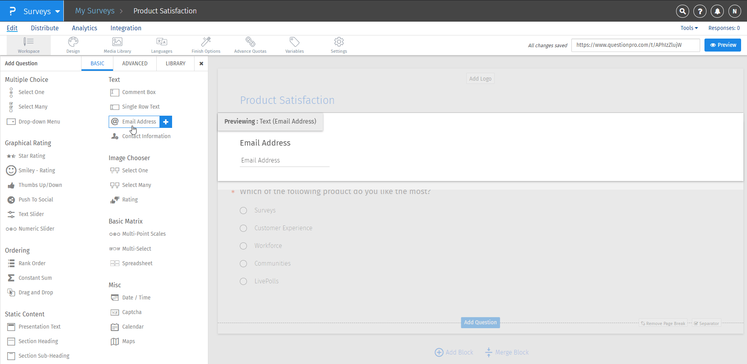
Task: Click the notifications bell icon
Action: point(717,11)
